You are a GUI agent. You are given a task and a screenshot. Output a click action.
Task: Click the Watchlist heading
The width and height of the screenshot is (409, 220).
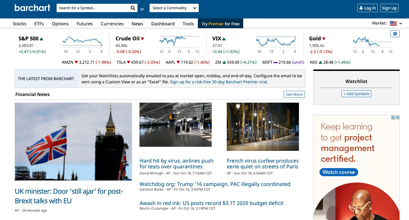356,81
